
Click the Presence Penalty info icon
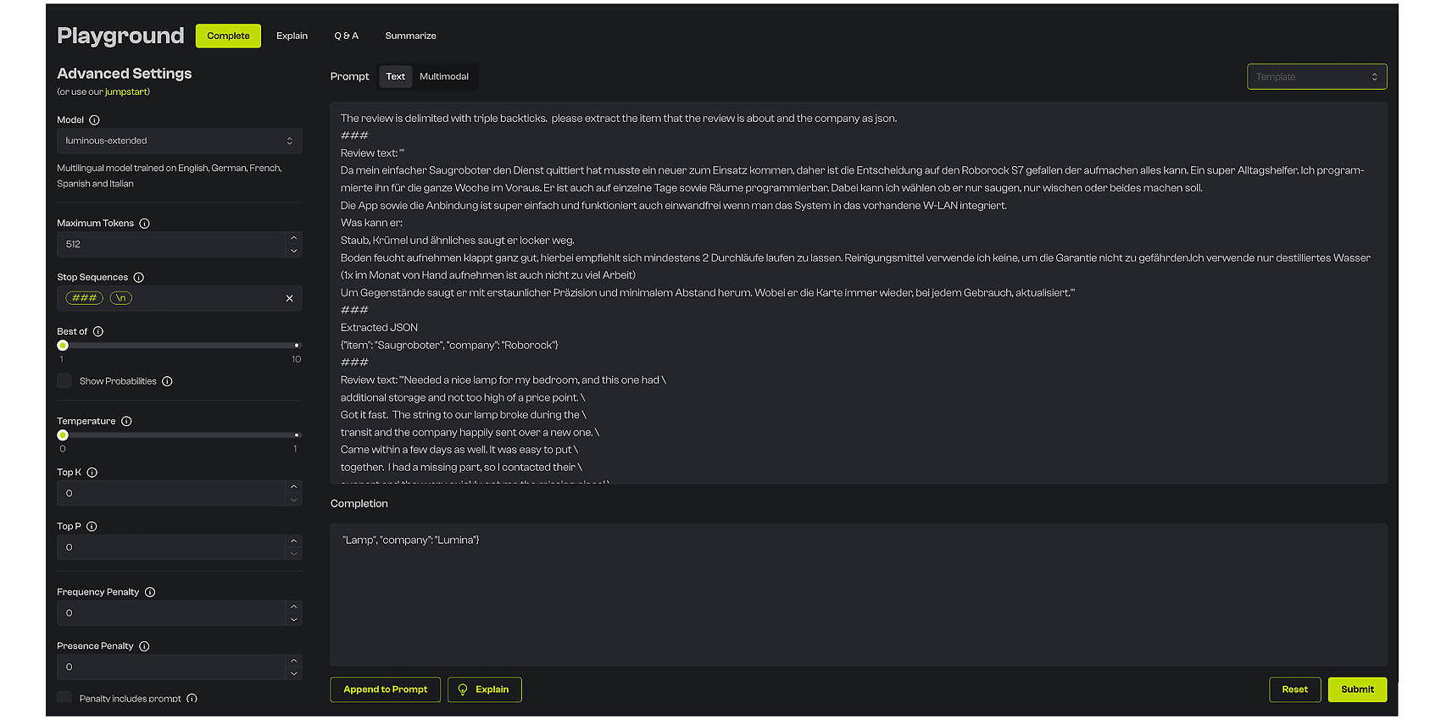pyautogui.click(x=144, y=646)
